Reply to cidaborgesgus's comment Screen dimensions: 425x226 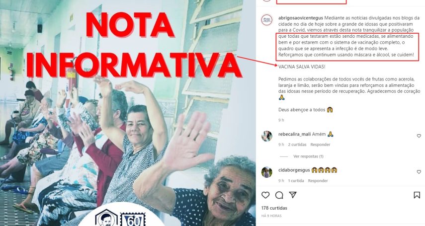coord(318,181)
